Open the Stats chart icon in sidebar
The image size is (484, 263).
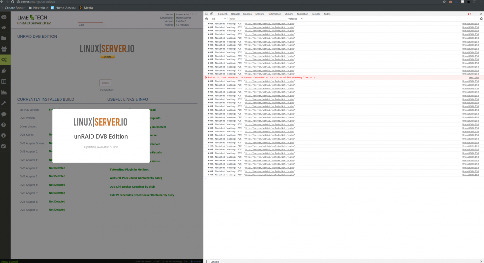pyautogui.click(x=4, y=92)
